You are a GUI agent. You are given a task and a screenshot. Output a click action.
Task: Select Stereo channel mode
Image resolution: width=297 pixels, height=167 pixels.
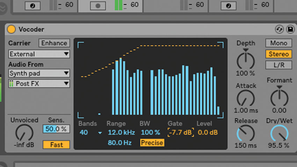pyautogui.click(x=278, y=54)
